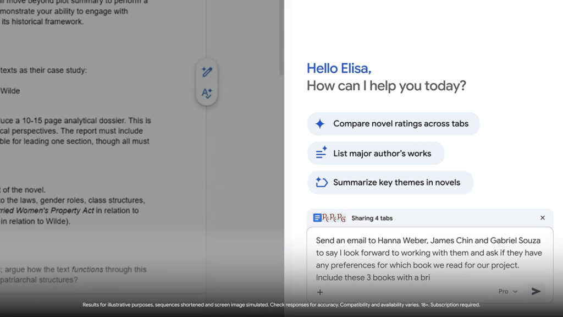
Task: Click the last red favicon in shared tabs
Action: (342, 218)
